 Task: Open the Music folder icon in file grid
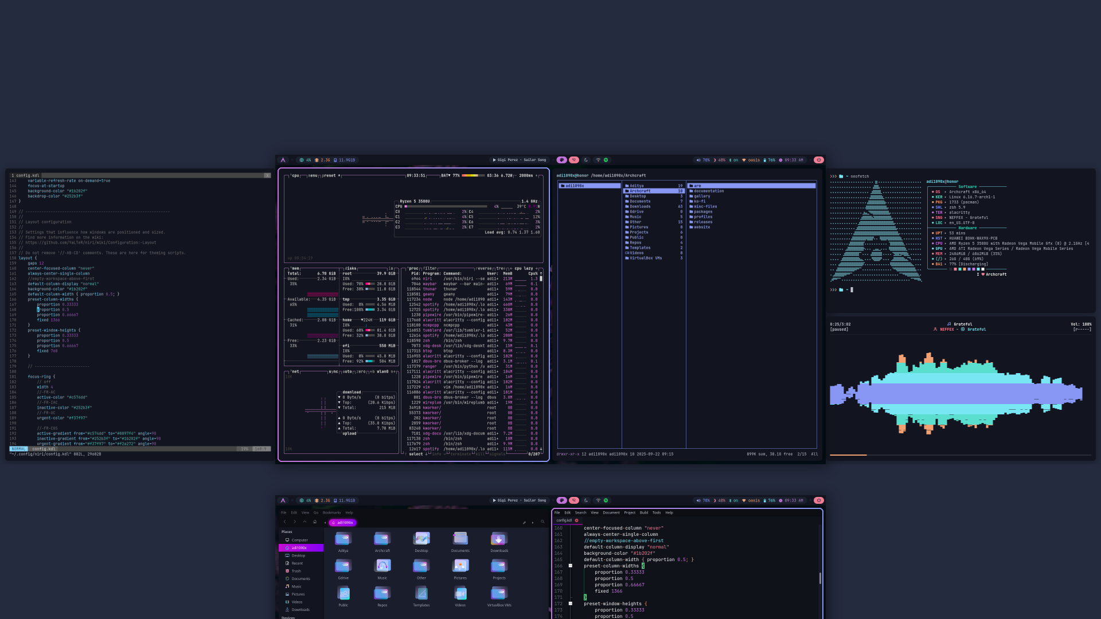click(x=382, y=566)
